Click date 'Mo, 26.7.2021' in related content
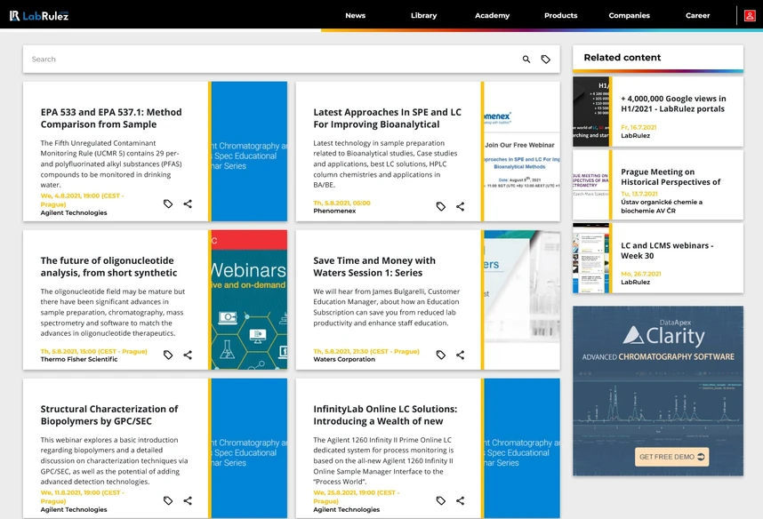The width and height of the screenshot is (763, 519). (x=641, y=274)
